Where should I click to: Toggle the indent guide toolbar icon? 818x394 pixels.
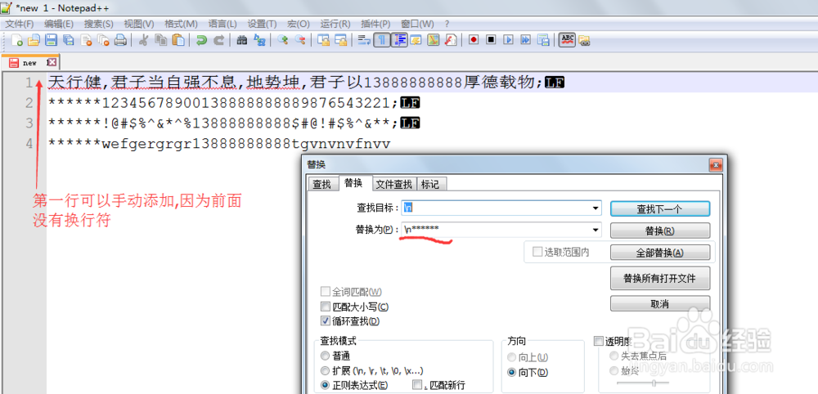pos(400,40)
